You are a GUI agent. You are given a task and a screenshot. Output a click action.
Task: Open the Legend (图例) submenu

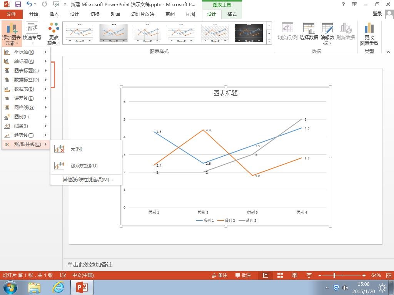[26, 117]
